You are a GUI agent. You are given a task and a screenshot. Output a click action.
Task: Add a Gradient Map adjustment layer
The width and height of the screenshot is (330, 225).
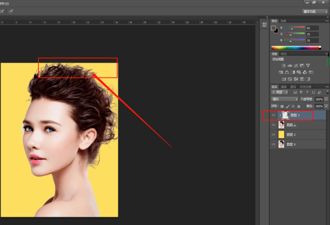(308, 79)
